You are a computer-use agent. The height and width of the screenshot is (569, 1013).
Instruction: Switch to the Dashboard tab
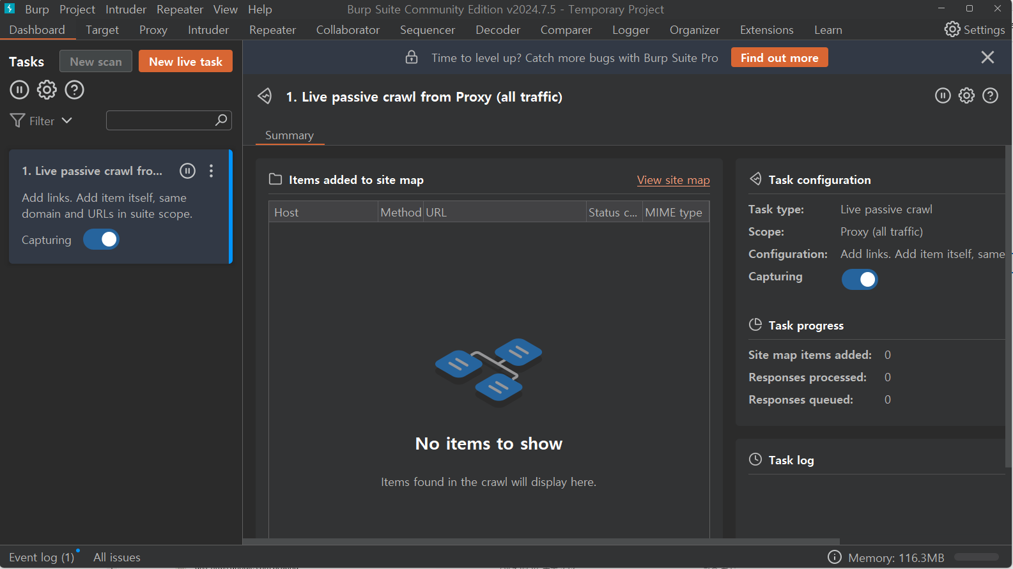click(37, 30)
